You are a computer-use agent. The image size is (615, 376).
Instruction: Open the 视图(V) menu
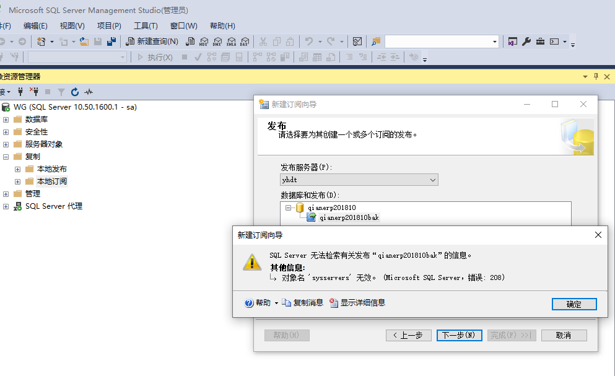coord(72,26)
